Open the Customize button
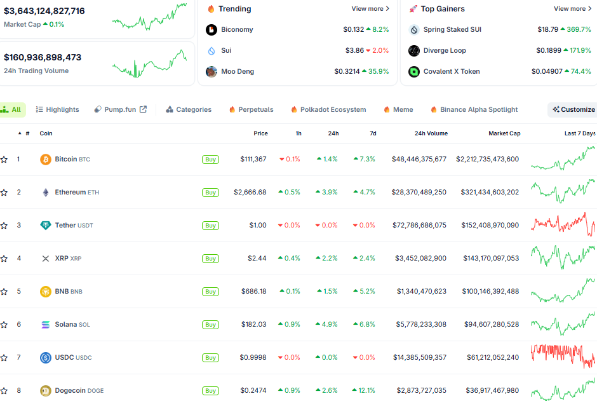This screenshot has height=401, width=597. [573, 110]
